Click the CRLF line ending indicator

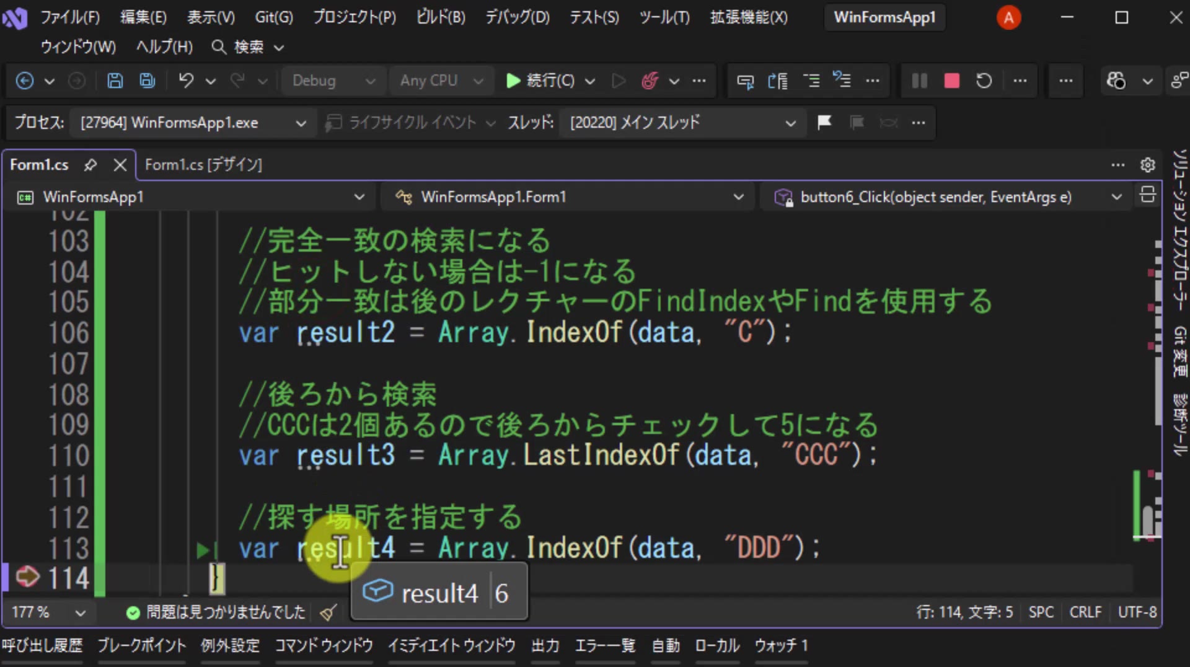click(x=1085, y=612)
